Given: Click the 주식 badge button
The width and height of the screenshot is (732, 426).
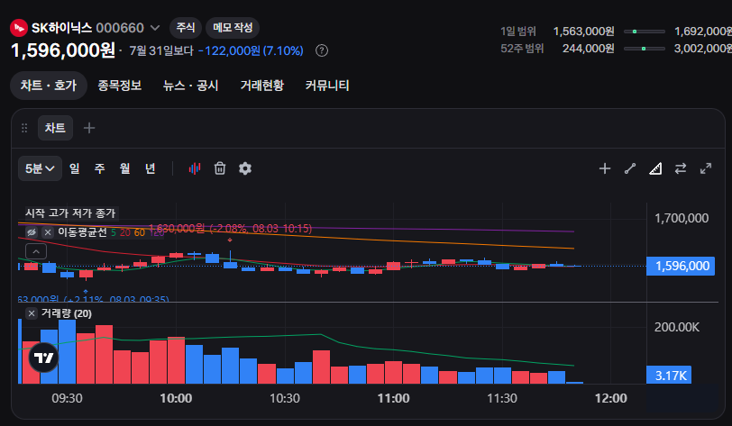Looking at the screenshot, I should point(186,28).
